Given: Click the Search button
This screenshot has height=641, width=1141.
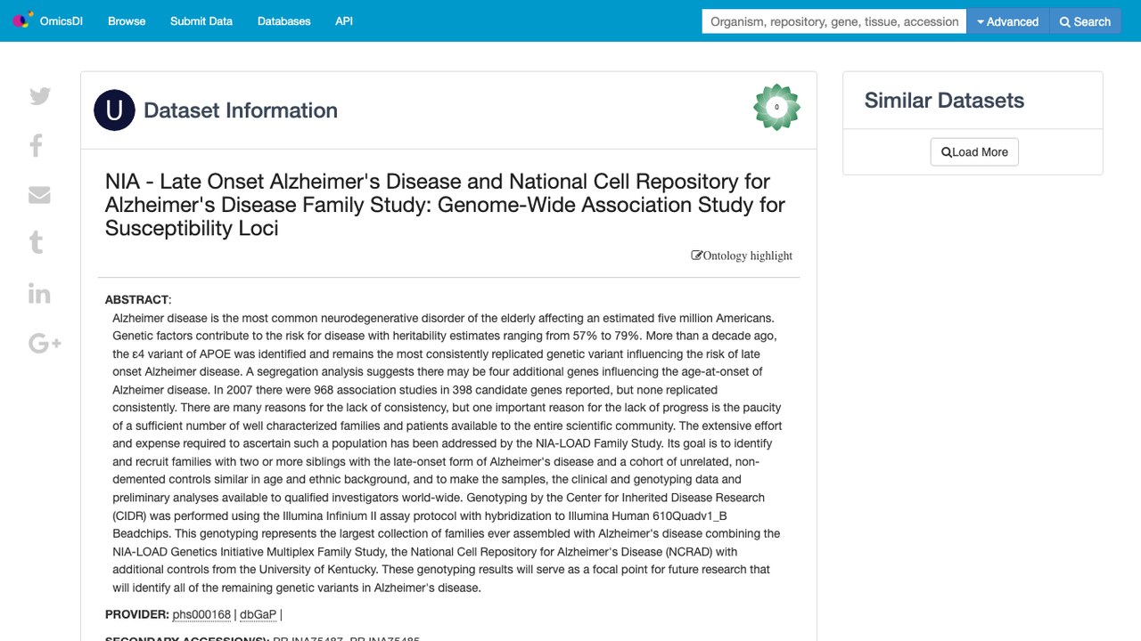Looking at the screenshot, I should (1085, 21).
